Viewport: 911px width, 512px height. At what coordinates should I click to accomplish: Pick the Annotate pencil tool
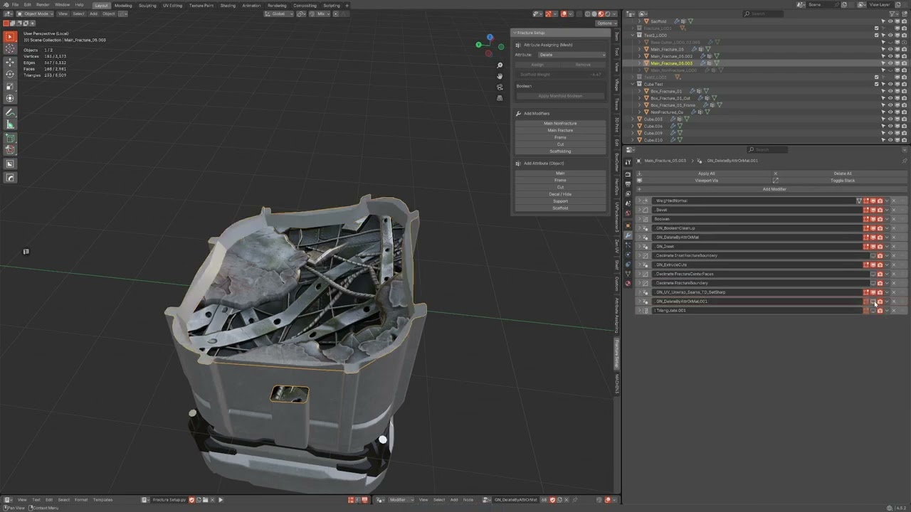[10, 112]
